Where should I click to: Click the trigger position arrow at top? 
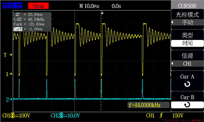tap(102, 13)
